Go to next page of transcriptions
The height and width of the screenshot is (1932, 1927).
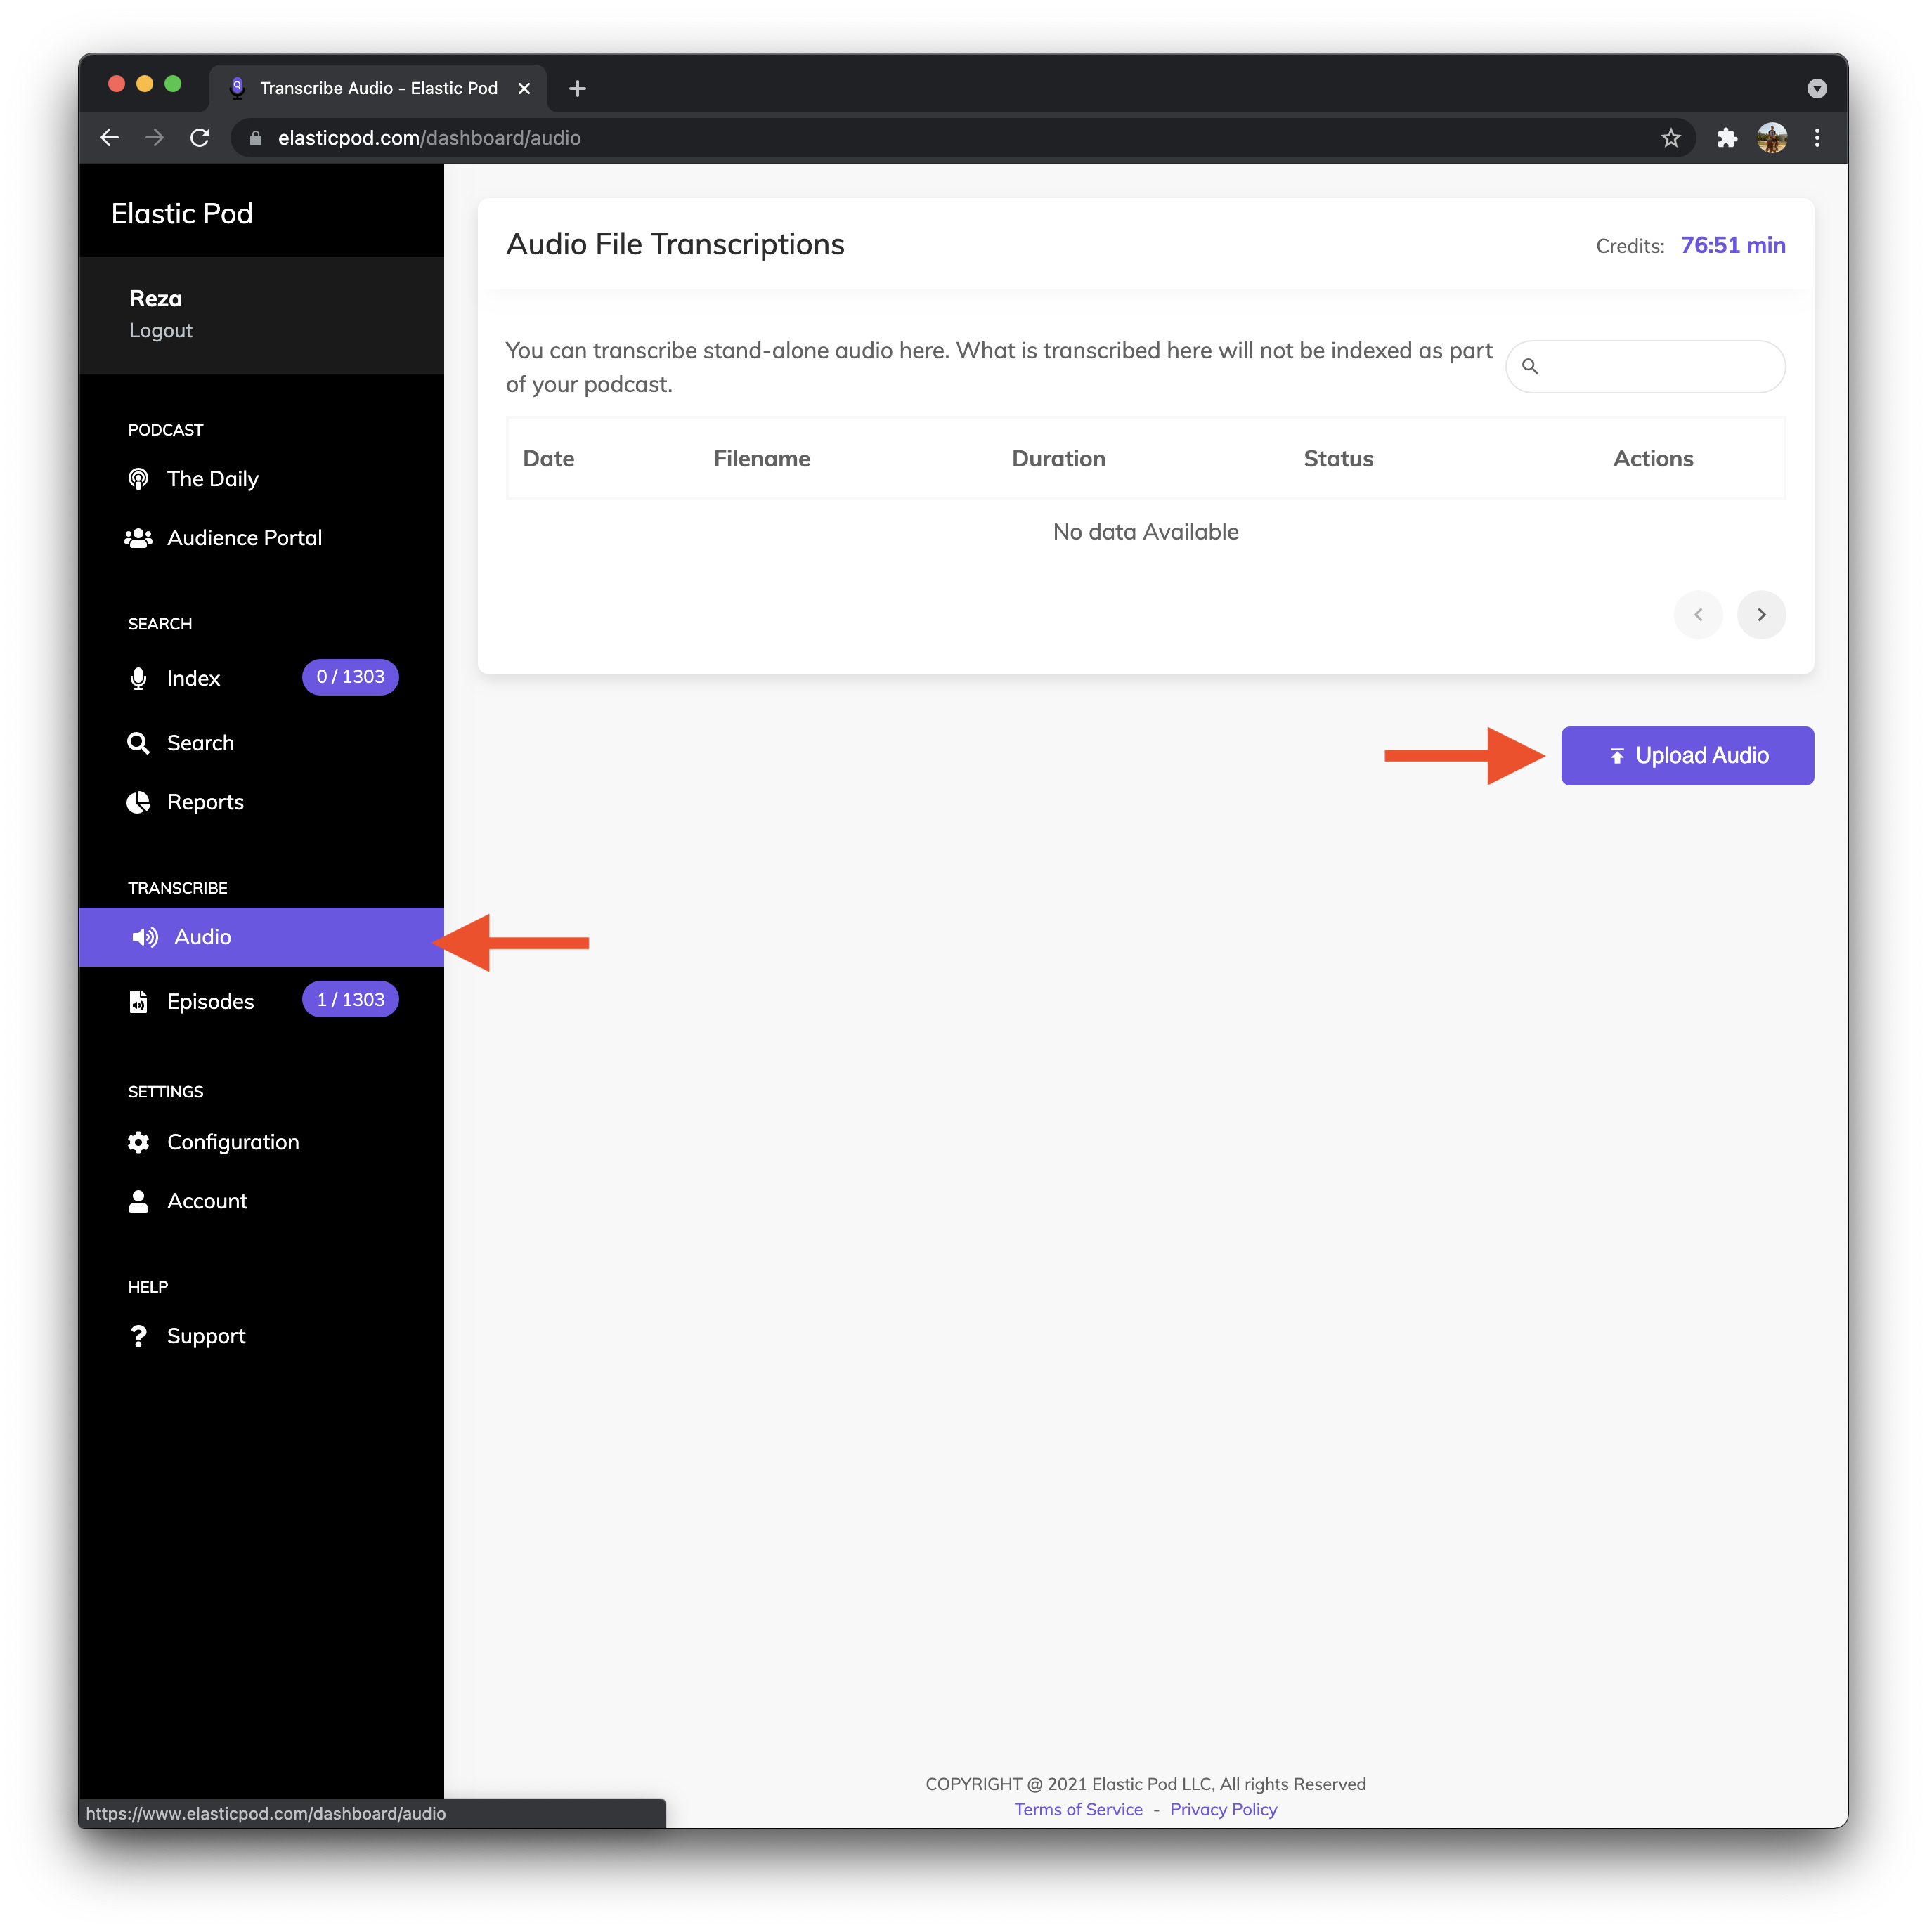click(1761, 615)
